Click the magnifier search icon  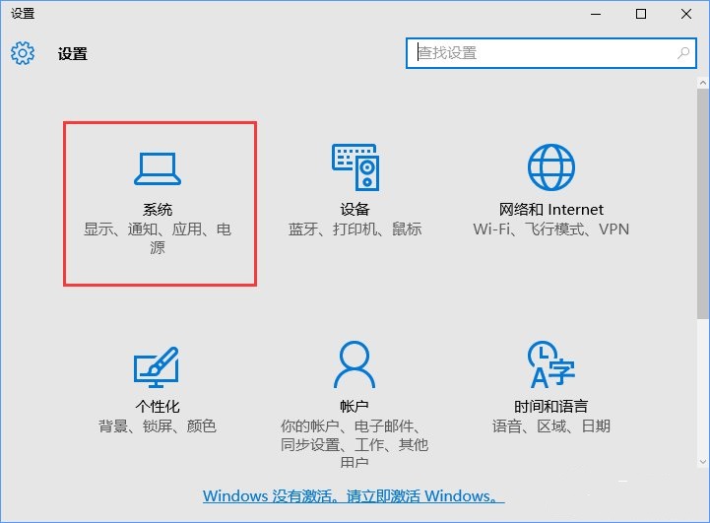tap(683, 53)
